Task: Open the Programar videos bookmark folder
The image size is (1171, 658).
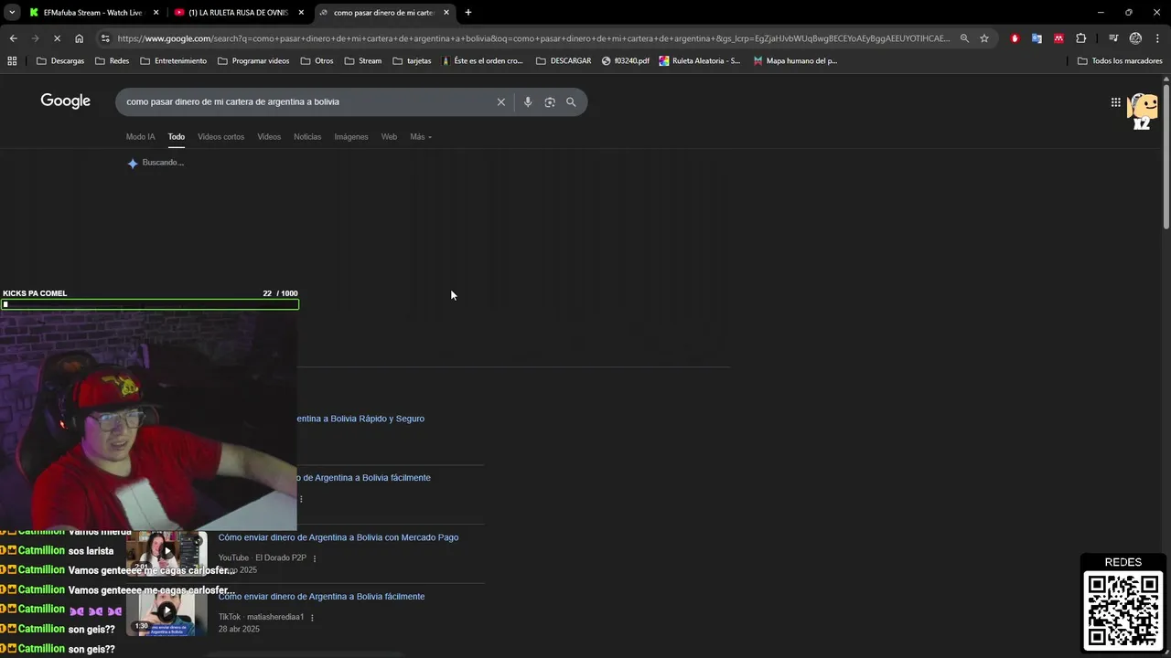Action: click(253, 61)
